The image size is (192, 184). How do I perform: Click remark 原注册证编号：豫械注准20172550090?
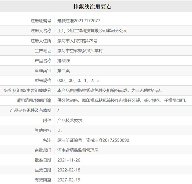93,140
